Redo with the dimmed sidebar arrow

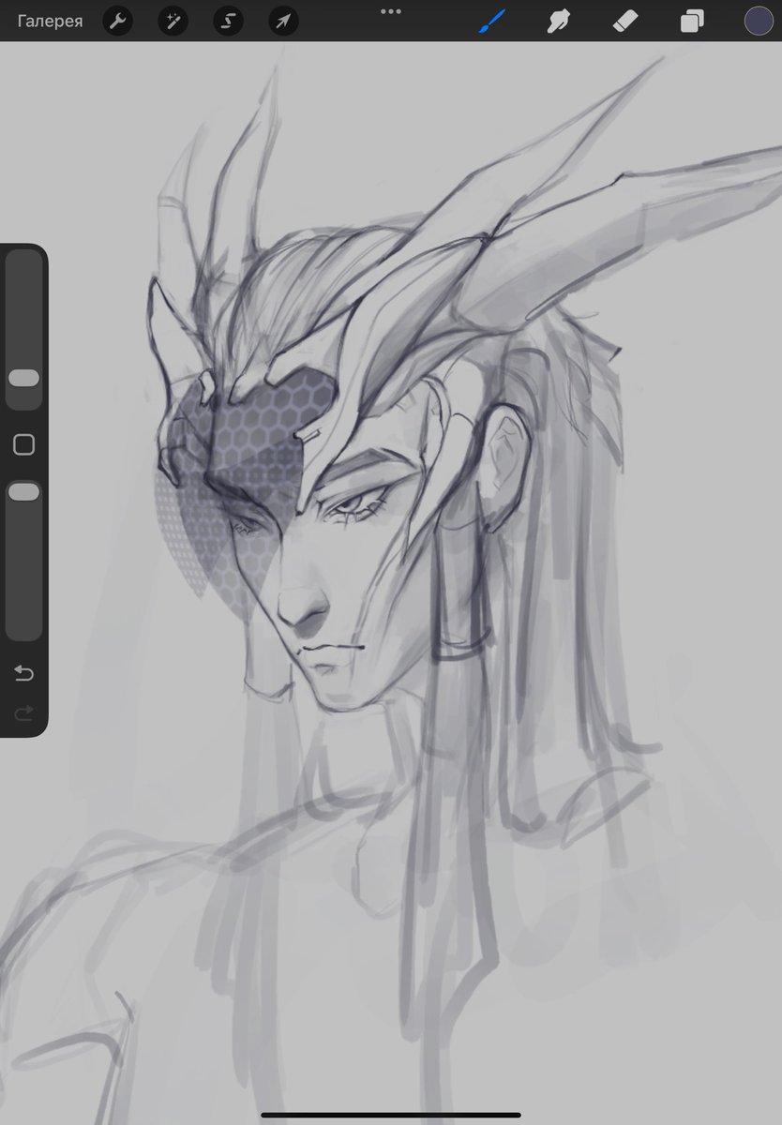pyautogui.click(x=23, y=713)
